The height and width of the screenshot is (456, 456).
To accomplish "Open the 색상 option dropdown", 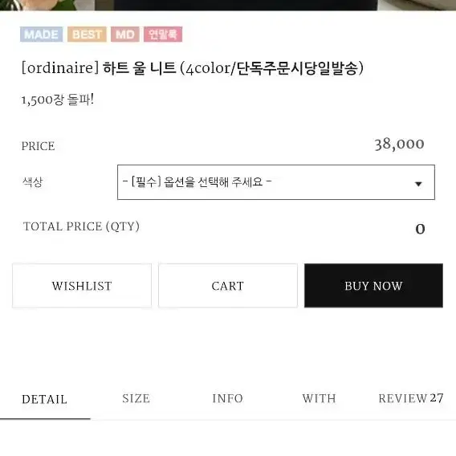I will (276, 182).
